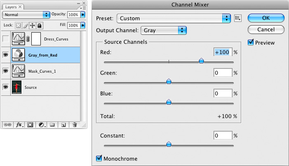Show the Dress_Curves layer
The width and height of the screenshot is (289, 166).
[5, 39]
